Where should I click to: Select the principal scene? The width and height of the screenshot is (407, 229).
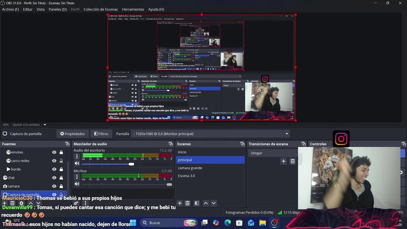click(x=210, y=160)
